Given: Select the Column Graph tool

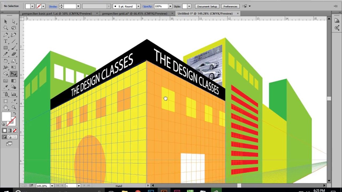Looking at the screenshot, I should coord(14,94).
